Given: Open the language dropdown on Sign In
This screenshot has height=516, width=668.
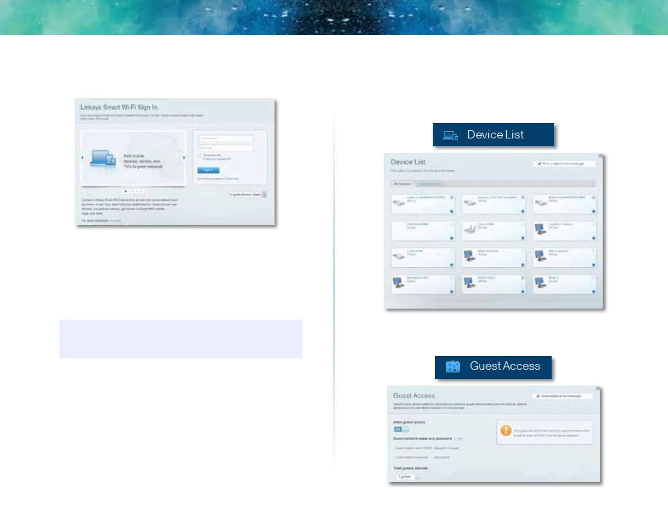Looking at the screenshot, I should (248, 194).
